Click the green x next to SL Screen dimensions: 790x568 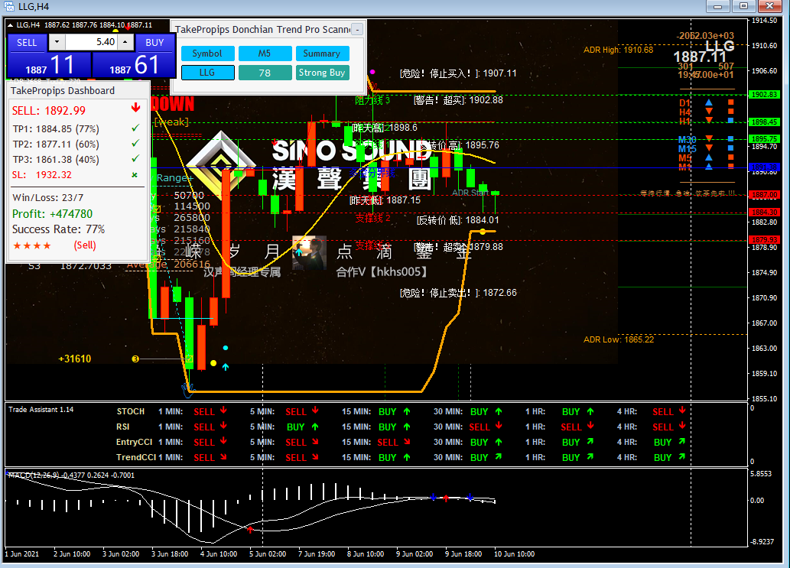pyautogui.click(x=135, y=175)
